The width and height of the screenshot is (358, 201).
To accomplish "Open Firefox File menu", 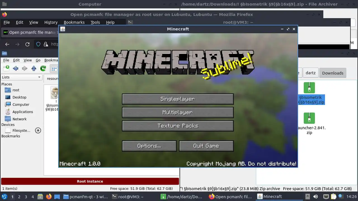I will click(x=6, y=22).
